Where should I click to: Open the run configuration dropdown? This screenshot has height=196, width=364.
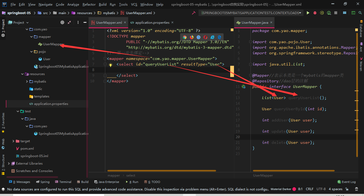(x=251, y=13)
